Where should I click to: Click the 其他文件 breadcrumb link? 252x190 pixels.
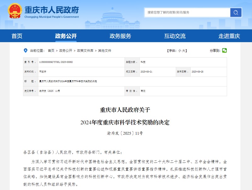point(105,50)
